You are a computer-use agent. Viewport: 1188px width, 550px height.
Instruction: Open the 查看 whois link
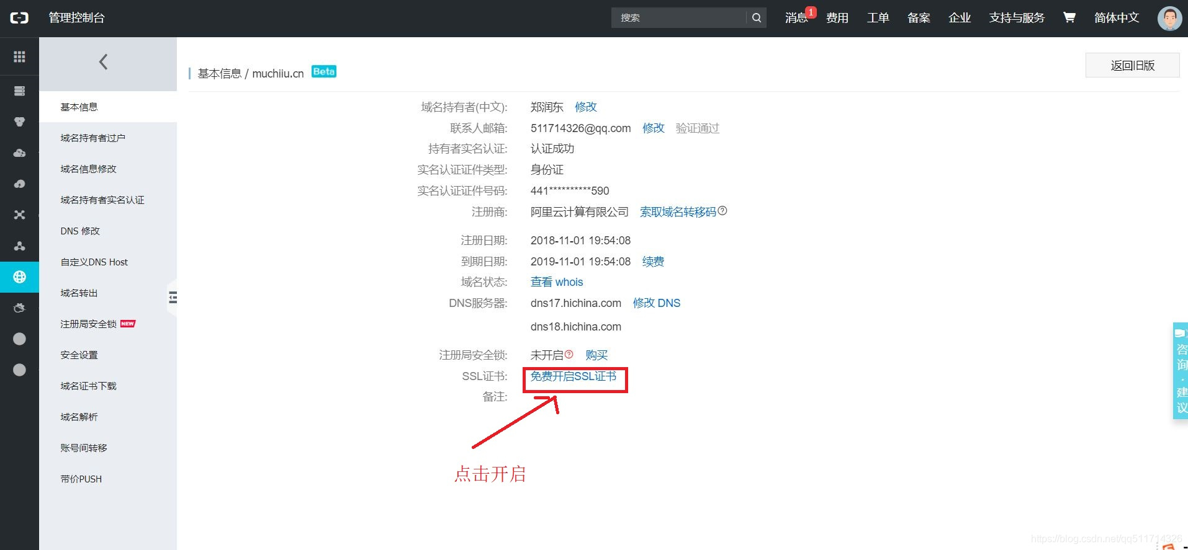pyautogui.click(x=557, y=282)
